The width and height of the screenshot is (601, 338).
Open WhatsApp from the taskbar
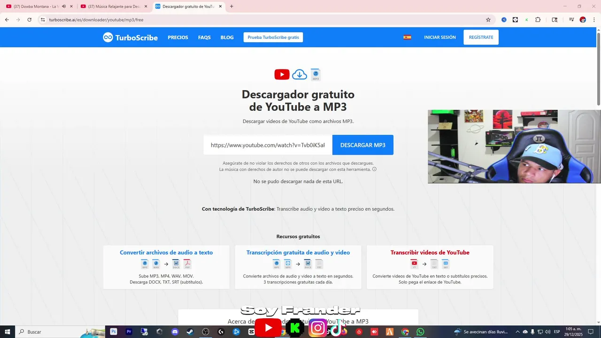pyautogui.click(x=420, y=331)
